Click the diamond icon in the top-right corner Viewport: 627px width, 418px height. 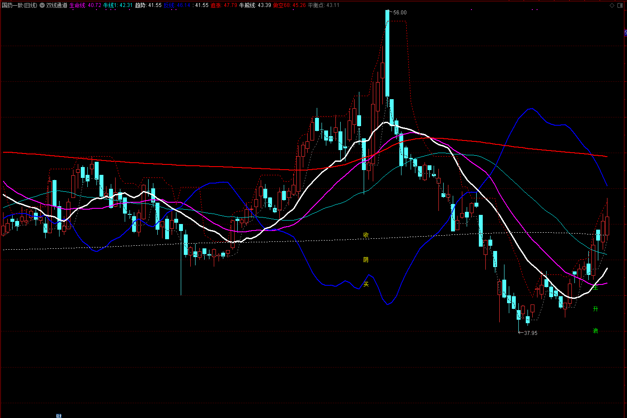point(612,5)
